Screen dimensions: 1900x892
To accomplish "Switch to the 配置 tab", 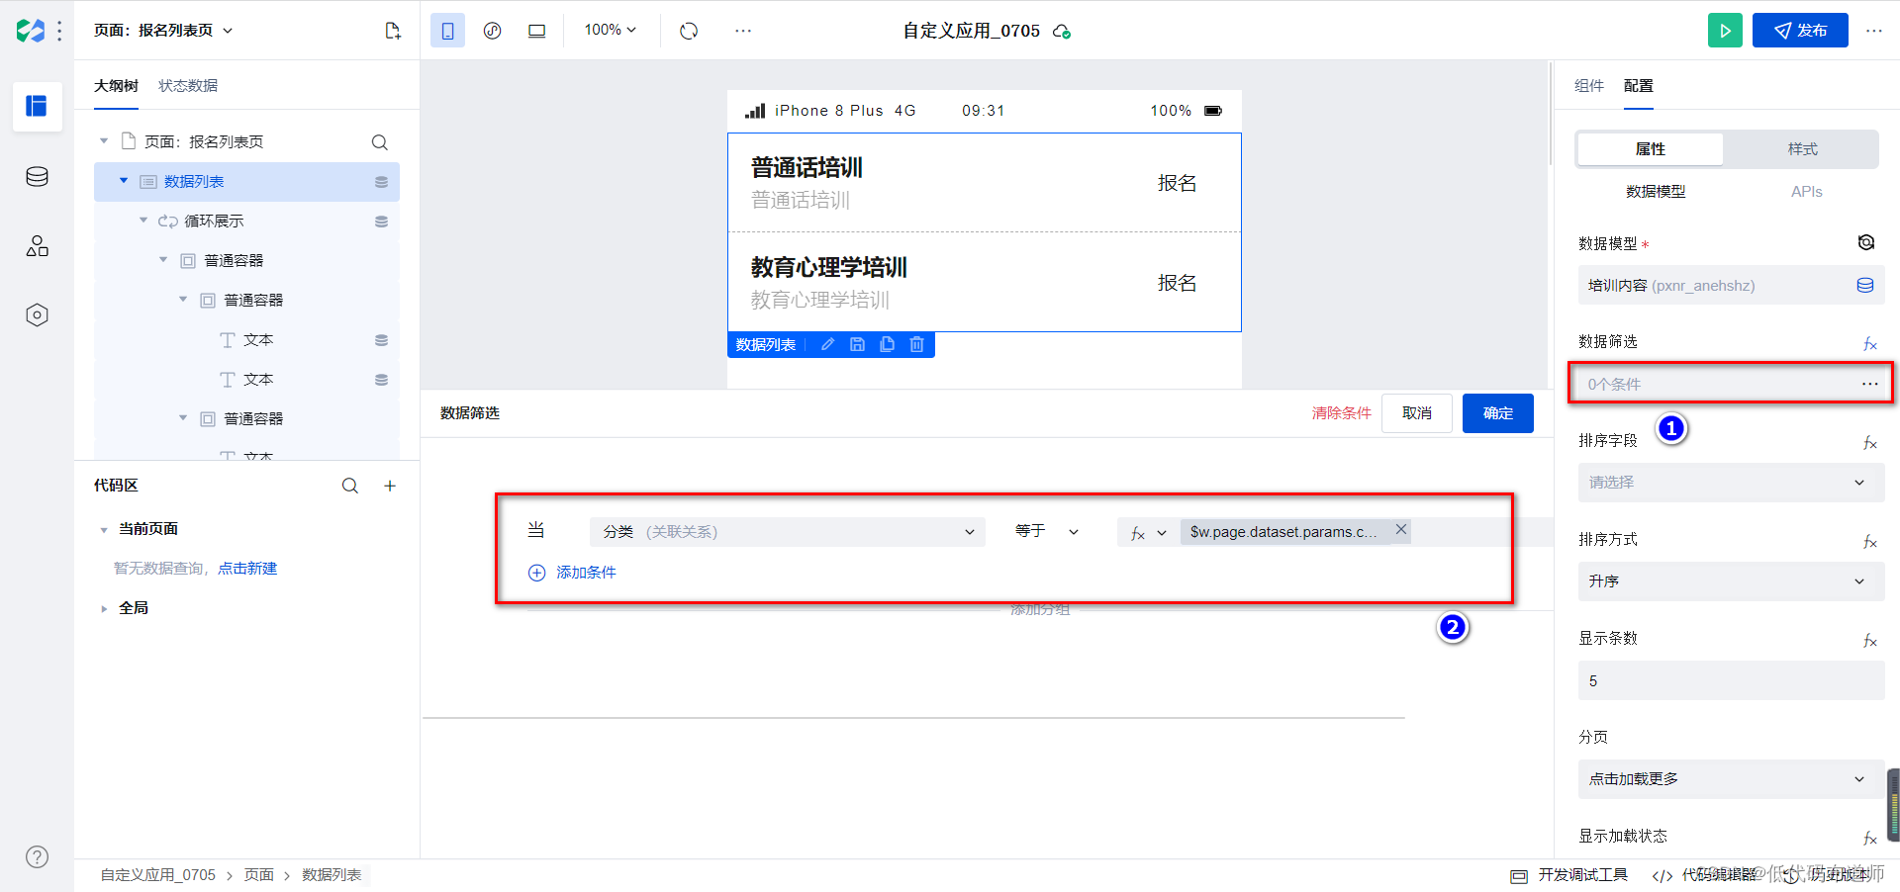I will point(1639,86).
